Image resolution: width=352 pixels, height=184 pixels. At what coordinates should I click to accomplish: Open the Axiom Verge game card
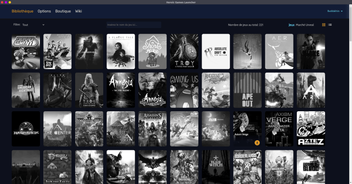pos(247,129)
